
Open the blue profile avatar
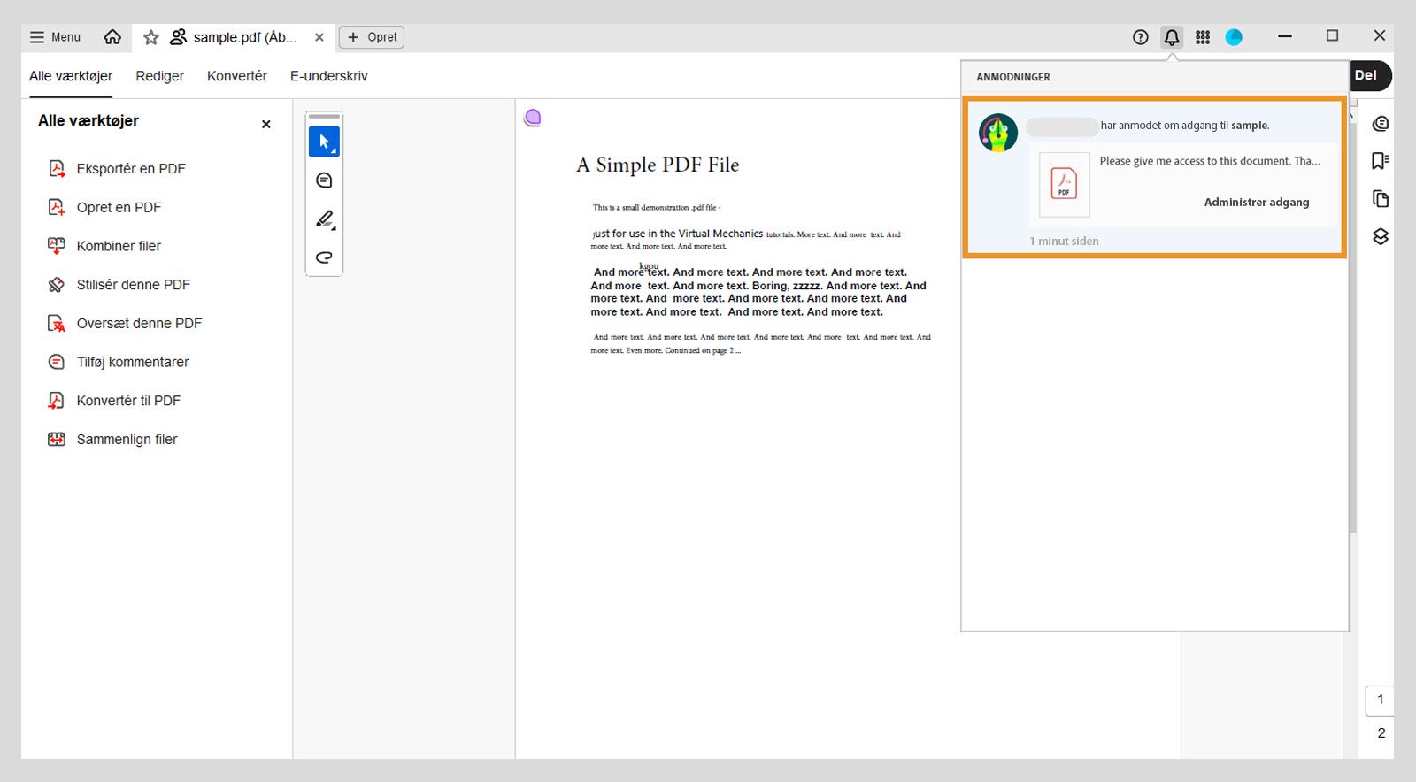[x=1234, y=37]
